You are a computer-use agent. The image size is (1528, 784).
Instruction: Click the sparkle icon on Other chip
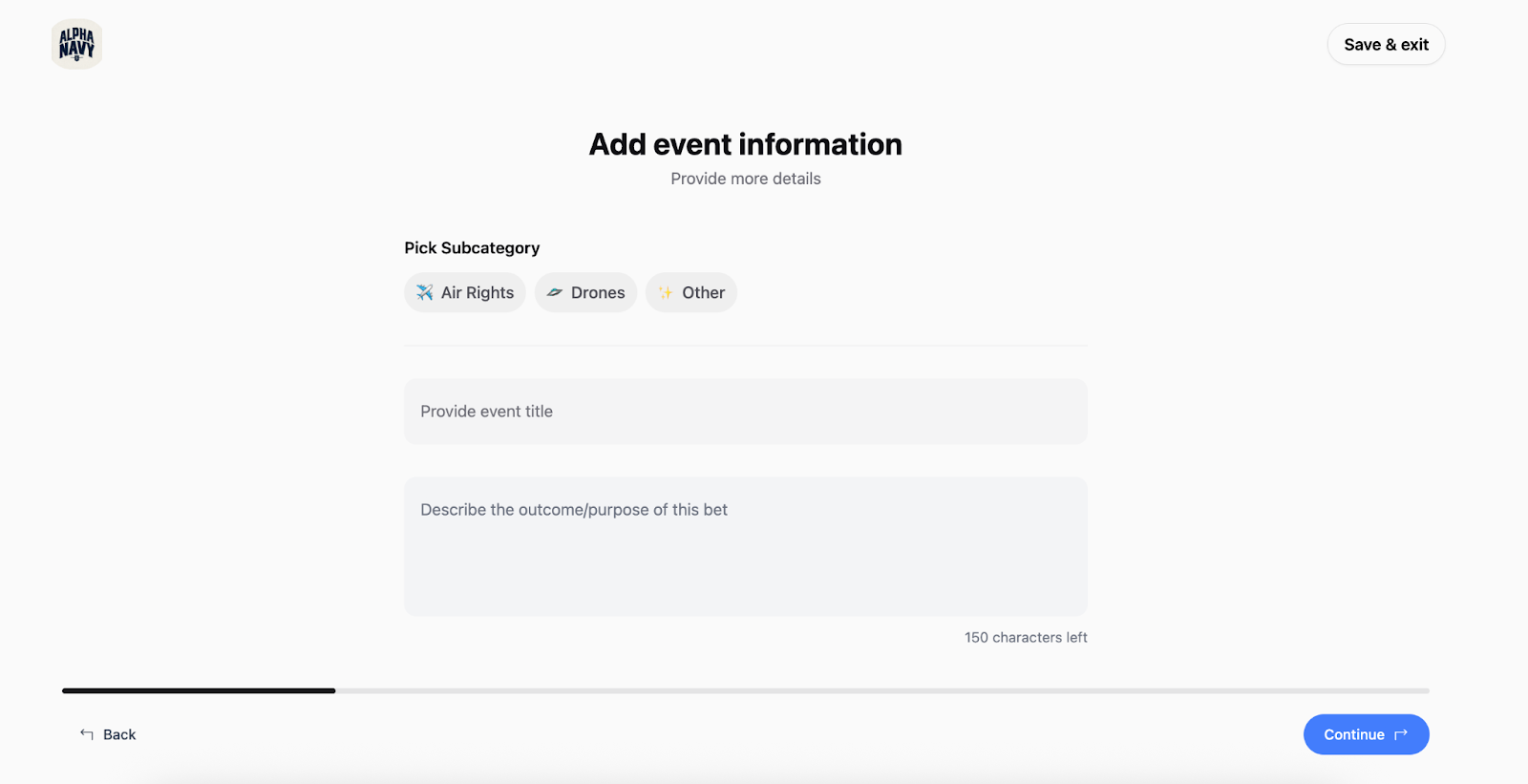pos(666,292)
